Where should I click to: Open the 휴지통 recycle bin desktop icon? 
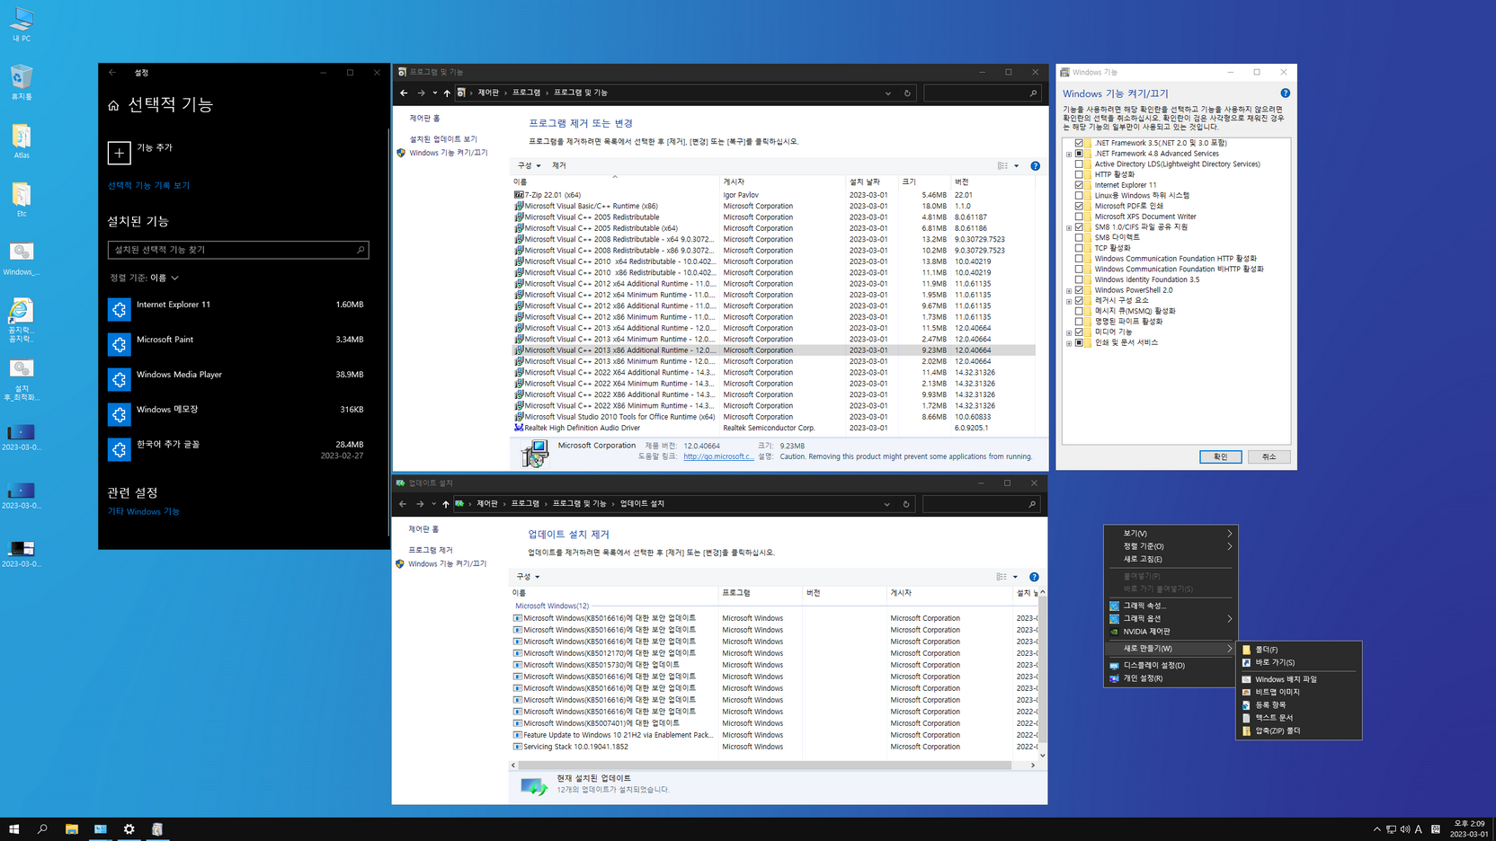pos(22,83)
